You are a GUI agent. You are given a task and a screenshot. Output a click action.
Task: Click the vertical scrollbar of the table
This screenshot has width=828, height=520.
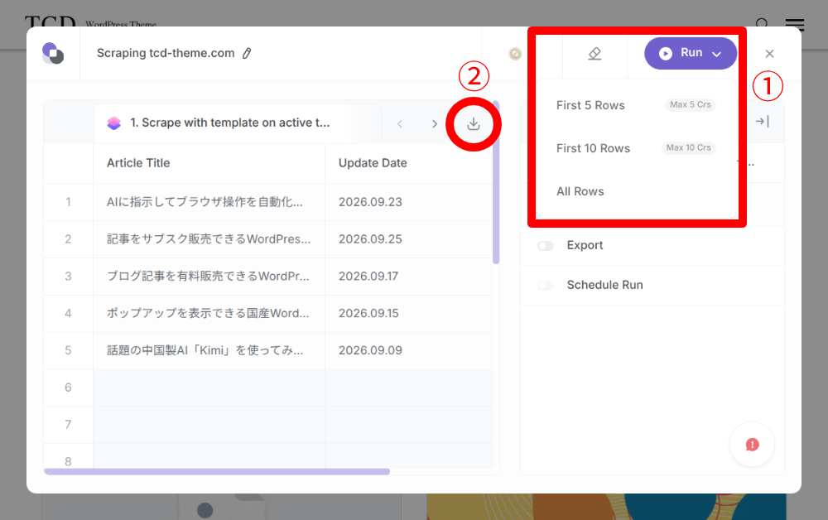pyautogui.click(x=496, y=182)
